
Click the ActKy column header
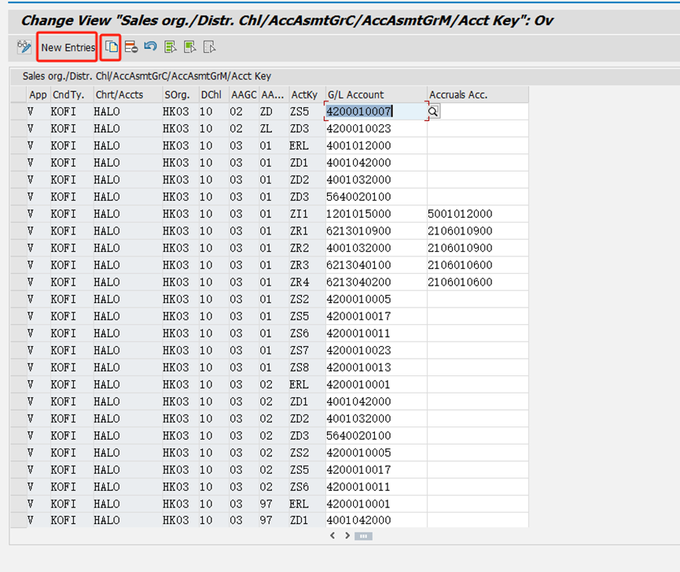click(305, 94)
